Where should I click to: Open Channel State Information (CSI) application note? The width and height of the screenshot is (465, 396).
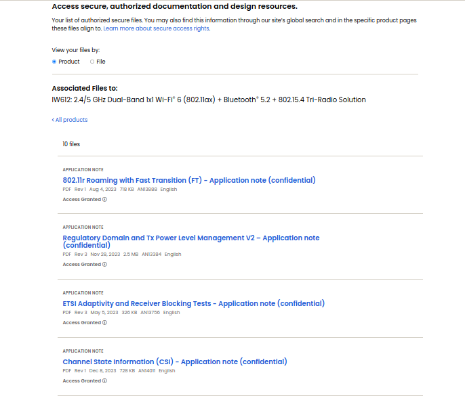coord(175,361)
